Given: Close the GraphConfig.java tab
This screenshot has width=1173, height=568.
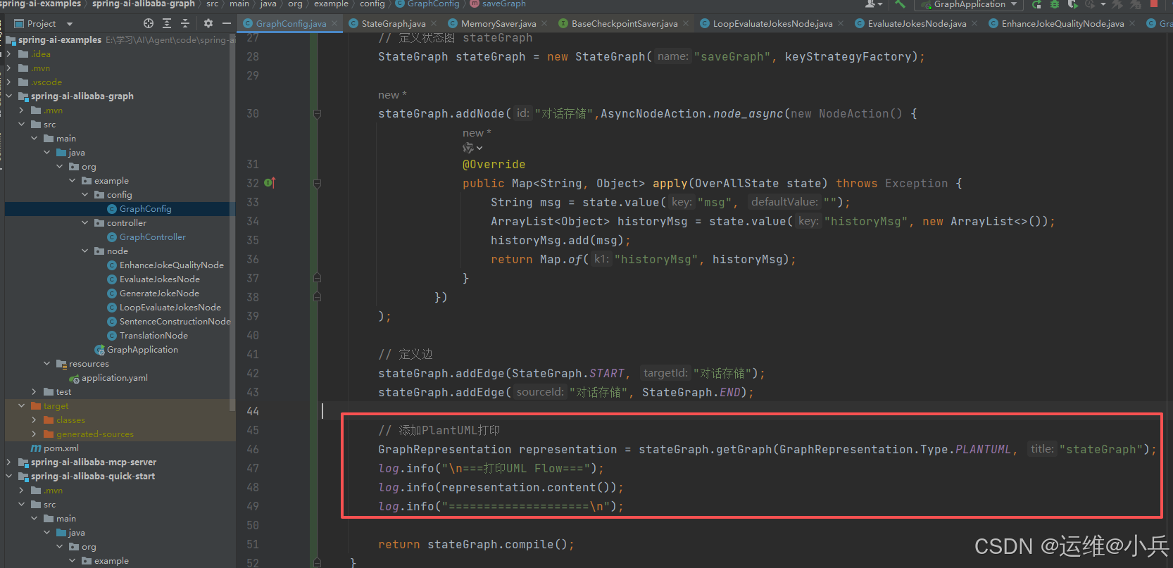Looking at the screenshot, I should point(334,23).
